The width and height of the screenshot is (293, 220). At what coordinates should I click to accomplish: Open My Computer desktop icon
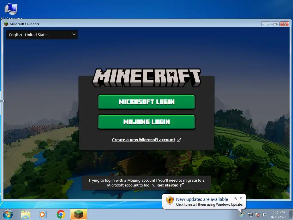tap(11, 11)
